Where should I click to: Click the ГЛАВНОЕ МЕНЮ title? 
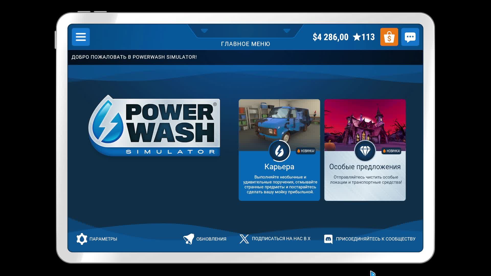[x=245, y=44]
